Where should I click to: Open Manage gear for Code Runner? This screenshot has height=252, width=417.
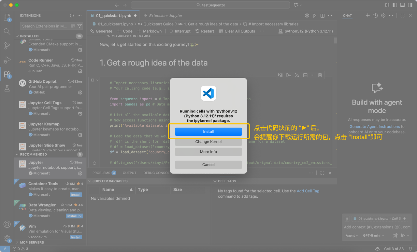coord(80,71)
